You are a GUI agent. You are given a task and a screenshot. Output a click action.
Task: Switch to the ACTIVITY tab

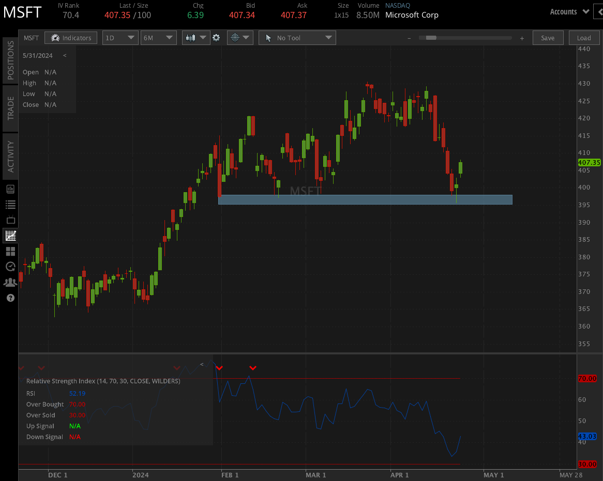tap(10, 156)
